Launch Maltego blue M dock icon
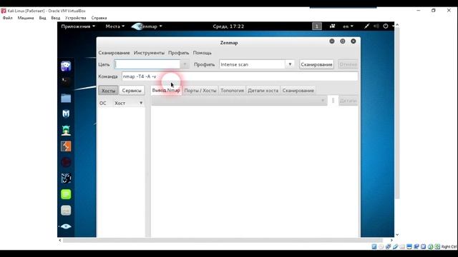This screenshot has width=458, height=257. point(66,114)
